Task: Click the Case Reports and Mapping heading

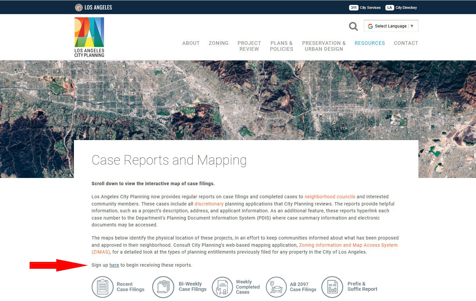Action: click(x=169, y=160)
